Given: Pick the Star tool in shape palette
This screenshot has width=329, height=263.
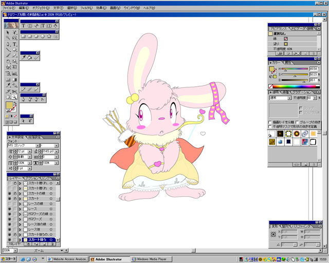Looking at the screenshot, I should point(49,36).
